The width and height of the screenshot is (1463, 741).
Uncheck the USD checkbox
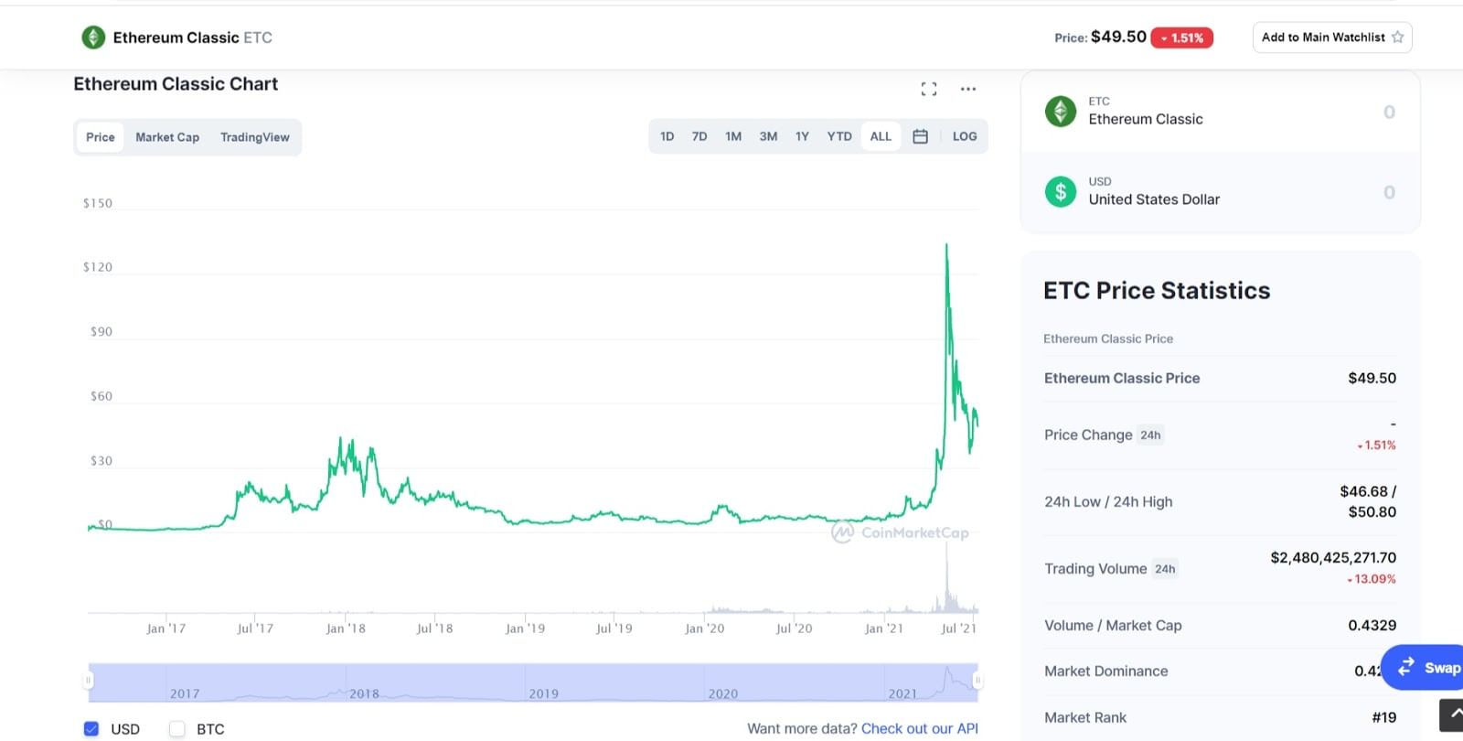91,728
